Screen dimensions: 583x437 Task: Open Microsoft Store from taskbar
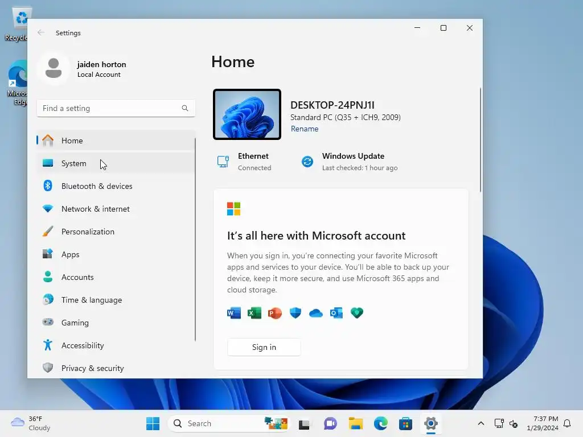[405, 423]
